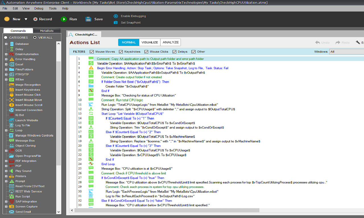Select the Insert Mouse Scroll icon
364x218 pixels.
[12, 105]
